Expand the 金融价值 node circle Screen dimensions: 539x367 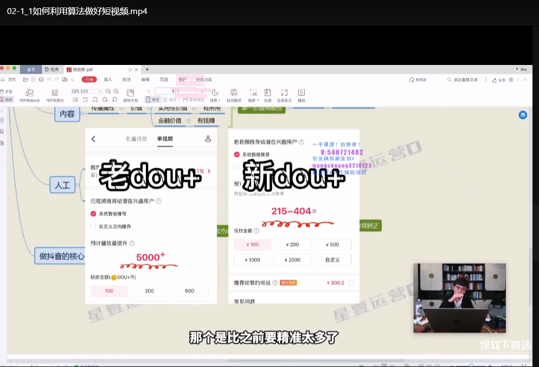[188, 121]
